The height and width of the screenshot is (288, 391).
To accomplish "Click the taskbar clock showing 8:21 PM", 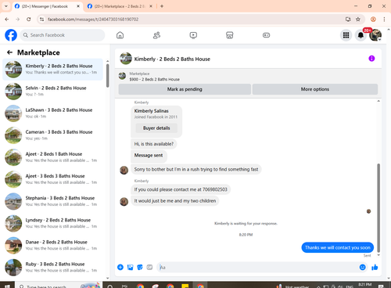I will [x=364, y=285].
